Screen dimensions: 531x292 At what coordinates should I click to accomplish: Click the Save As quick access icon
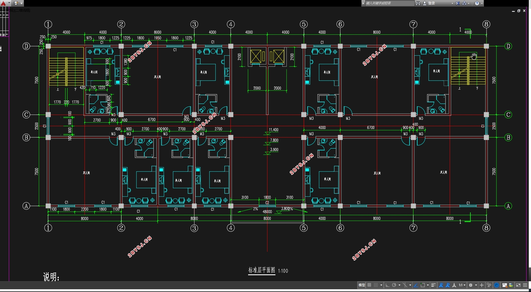pos(16,3)
